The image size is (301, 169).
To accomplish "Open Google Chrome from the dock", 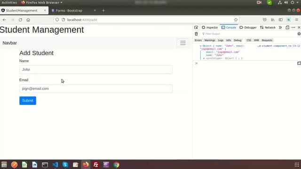I will click(x=116, y=165).
